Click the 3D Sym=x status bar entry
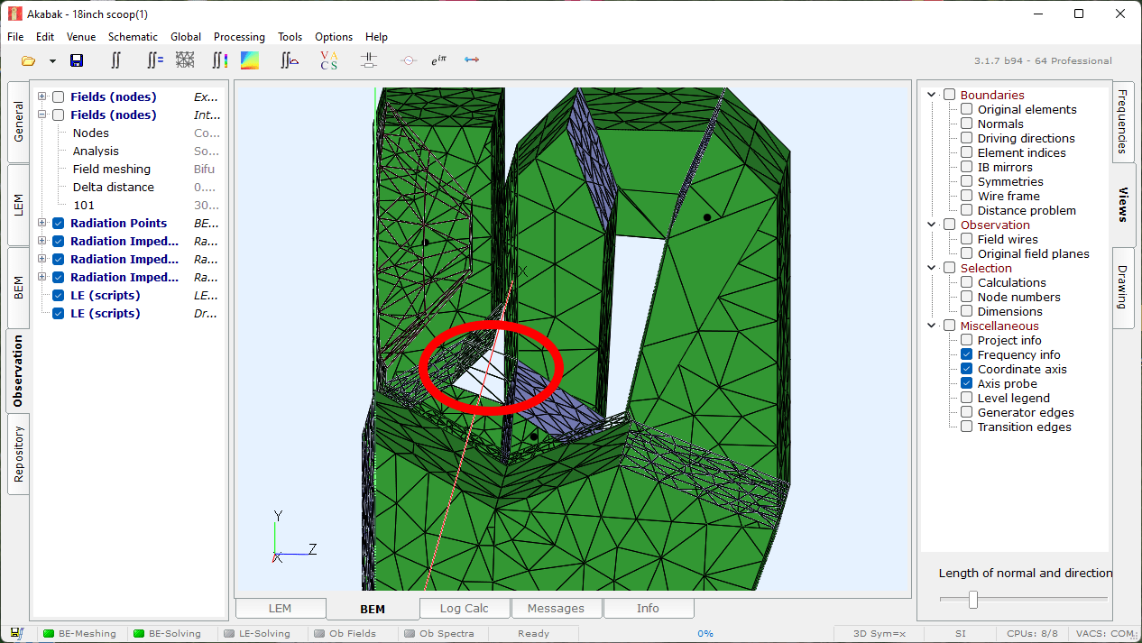Screen dimensions: 1142x643 [880, 633]
